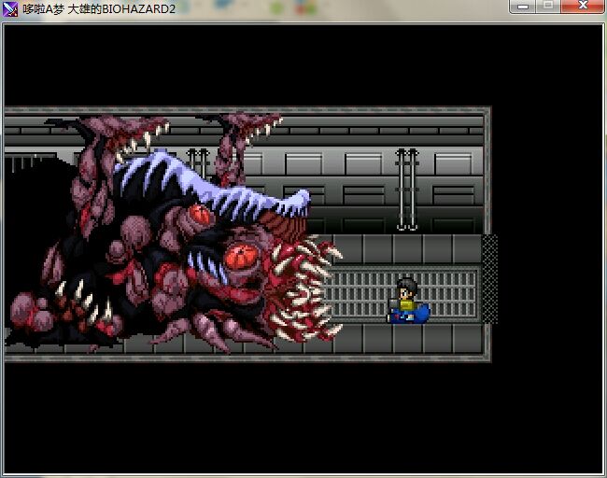This screenshot has width=607, height=478.
Task: Click the twin pipes beside the monster's crest
Action: click(x=198, y=161)
